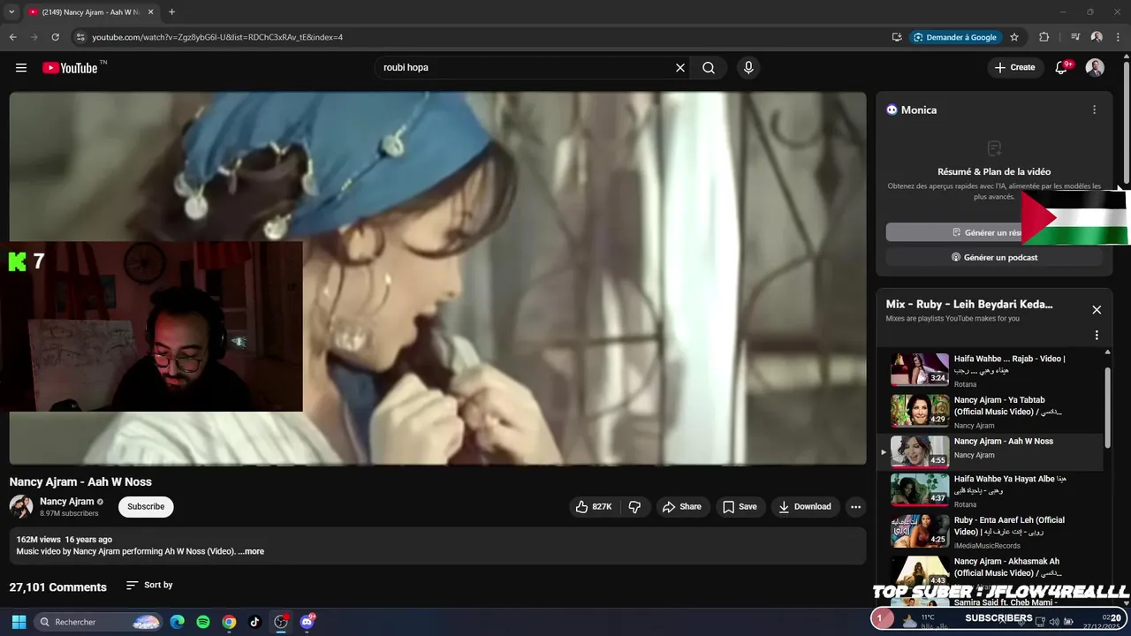The width and height of the screenshot is (1131, 636).
Task: Open OBS Studio from the taskbar
Action: [281, 622]
